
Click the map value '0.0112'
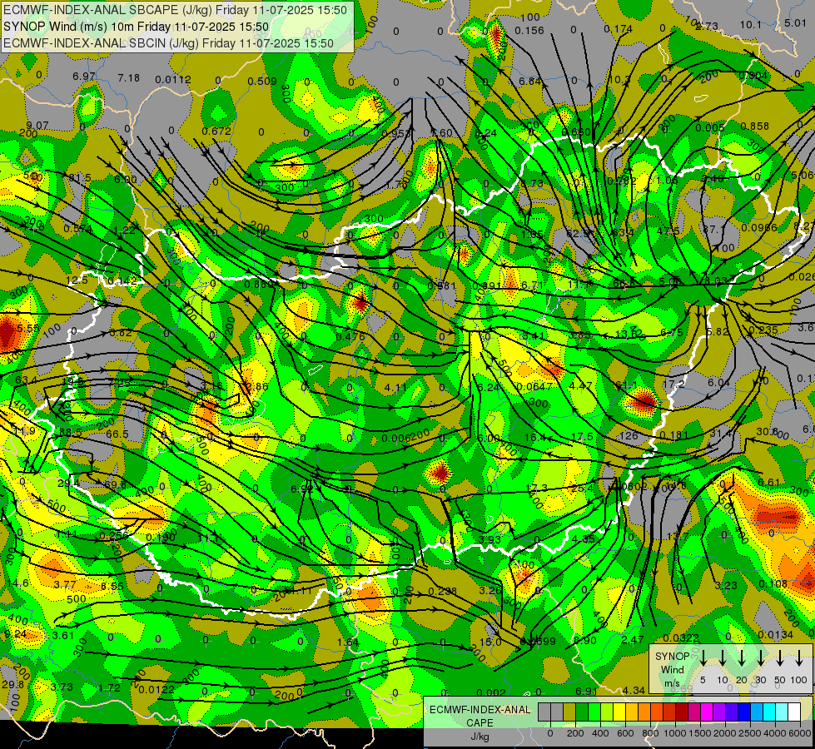click(173, 80)
